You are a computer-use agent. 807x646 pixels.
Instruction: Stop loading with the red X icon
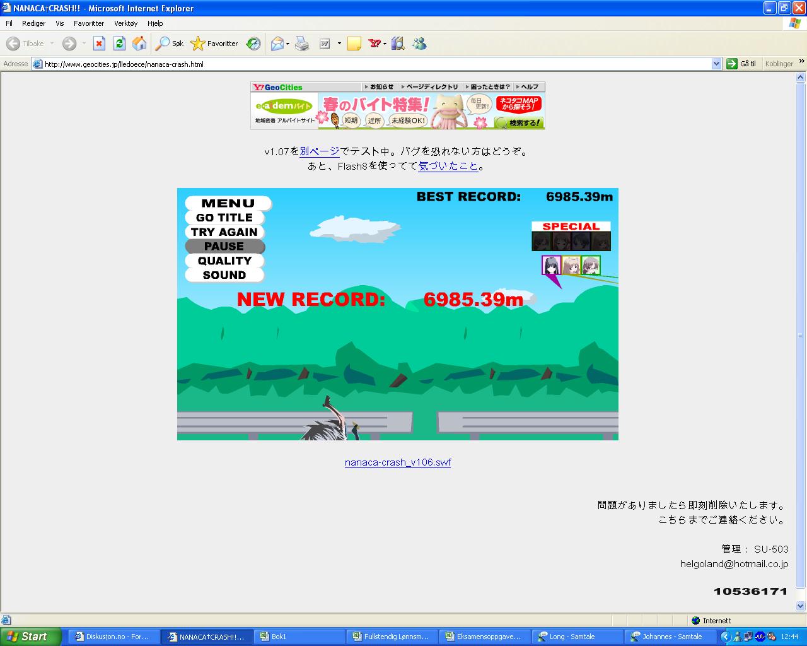(99, 44)
